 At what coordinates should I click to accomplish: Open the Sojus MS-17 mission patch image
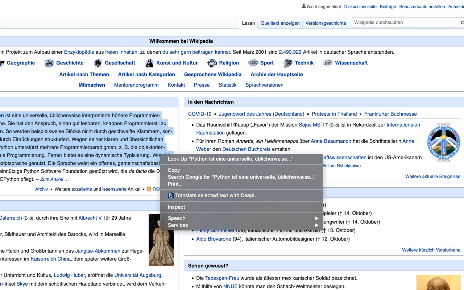point(444,142)
